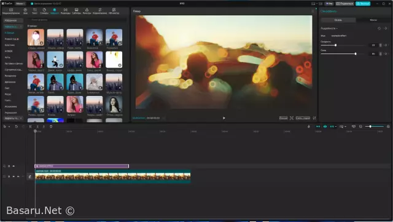This screenshot has width=393, height=222.
Task: Click the Экспорт export button
Action: (363, 4)
